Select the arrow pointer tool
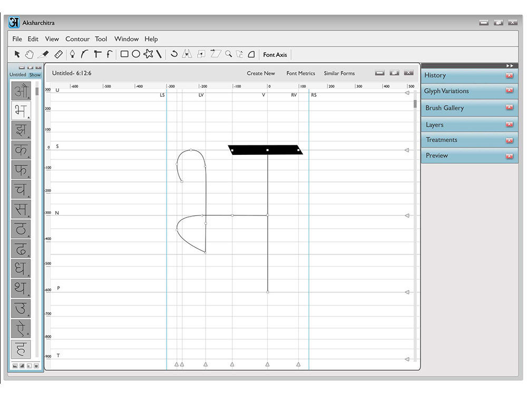The width and height of the screenshot is (527, 395). [x=17, y=54]
